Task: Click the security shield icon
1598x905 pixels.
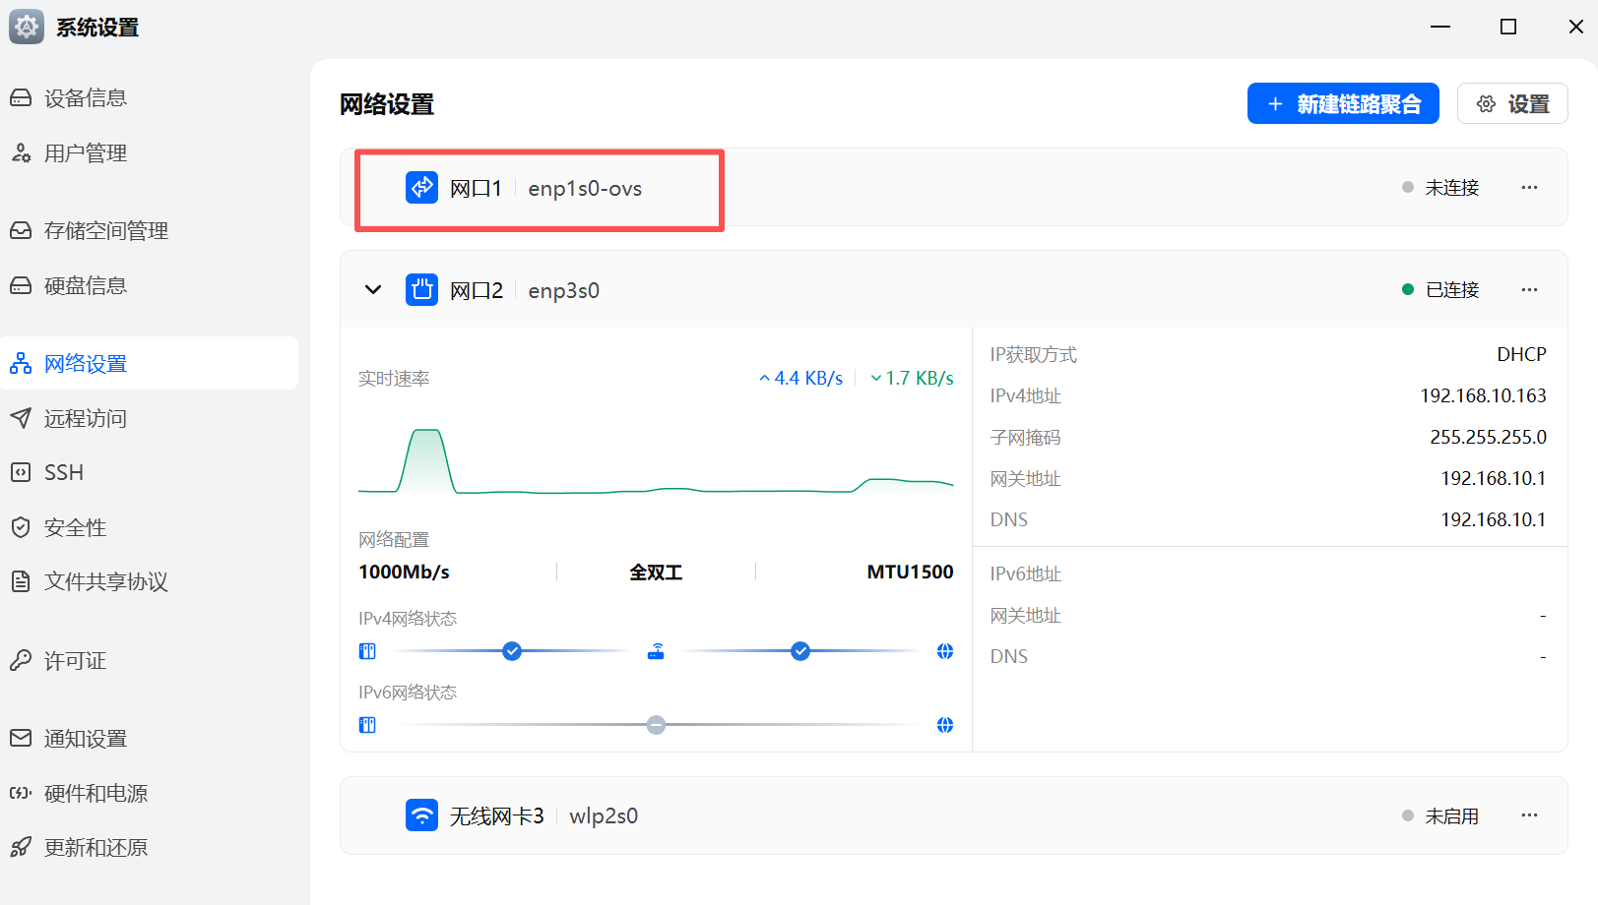Action: (x=21, y=527)
